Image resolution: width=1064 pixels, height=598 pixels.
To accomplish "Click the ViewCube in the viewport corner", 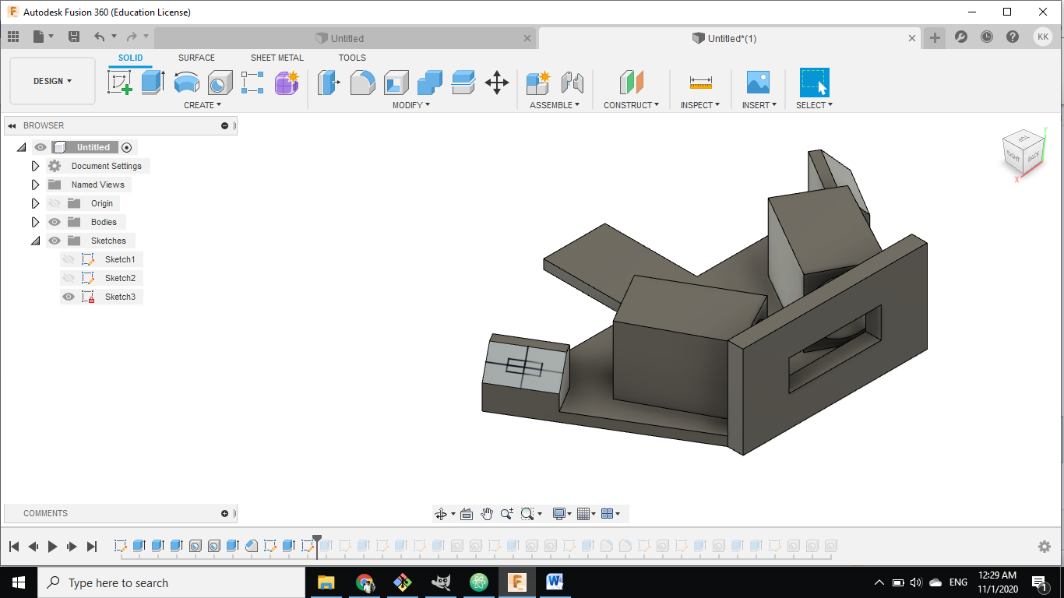I will pyautogui.click(x=1023, y=152).
